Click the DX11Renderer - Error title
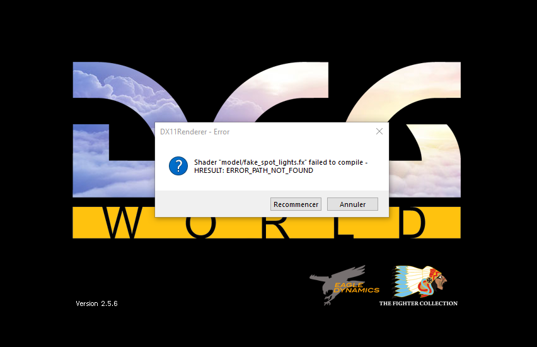This screenshot has height=347, width=537. (195, 132)
